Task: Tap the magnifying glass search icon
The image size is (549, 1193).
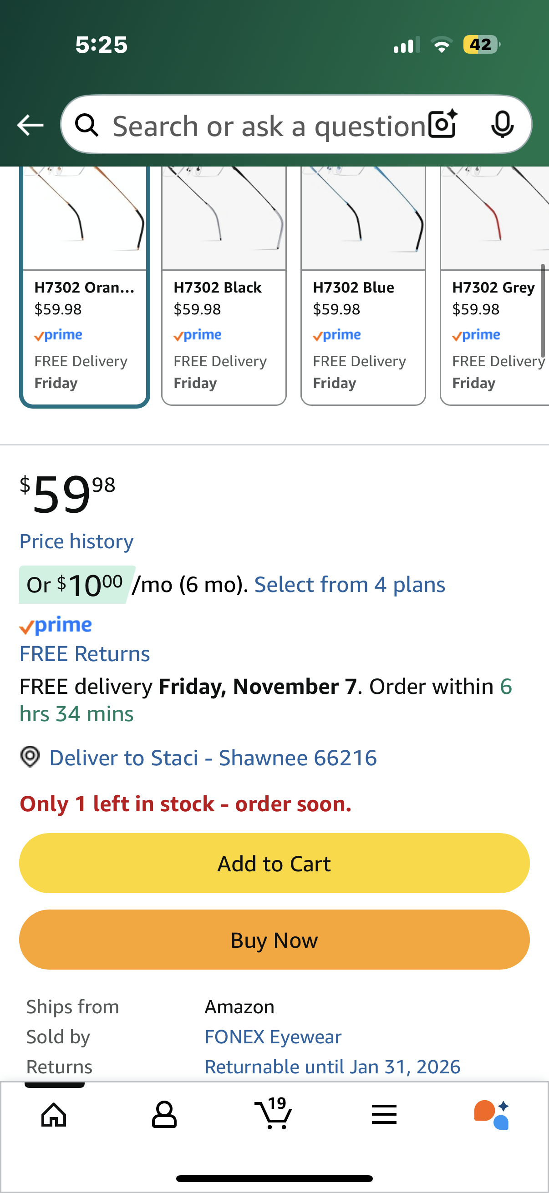Action: (87, 125)
